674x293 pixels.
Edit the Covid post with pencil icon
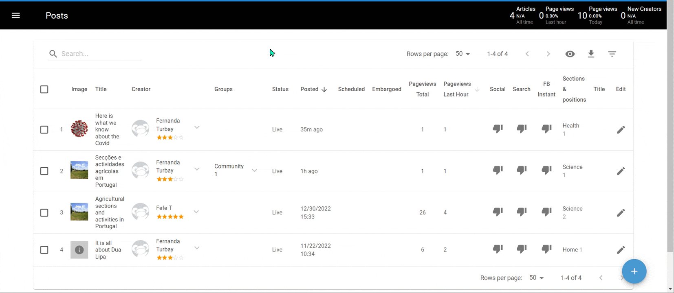621,130
